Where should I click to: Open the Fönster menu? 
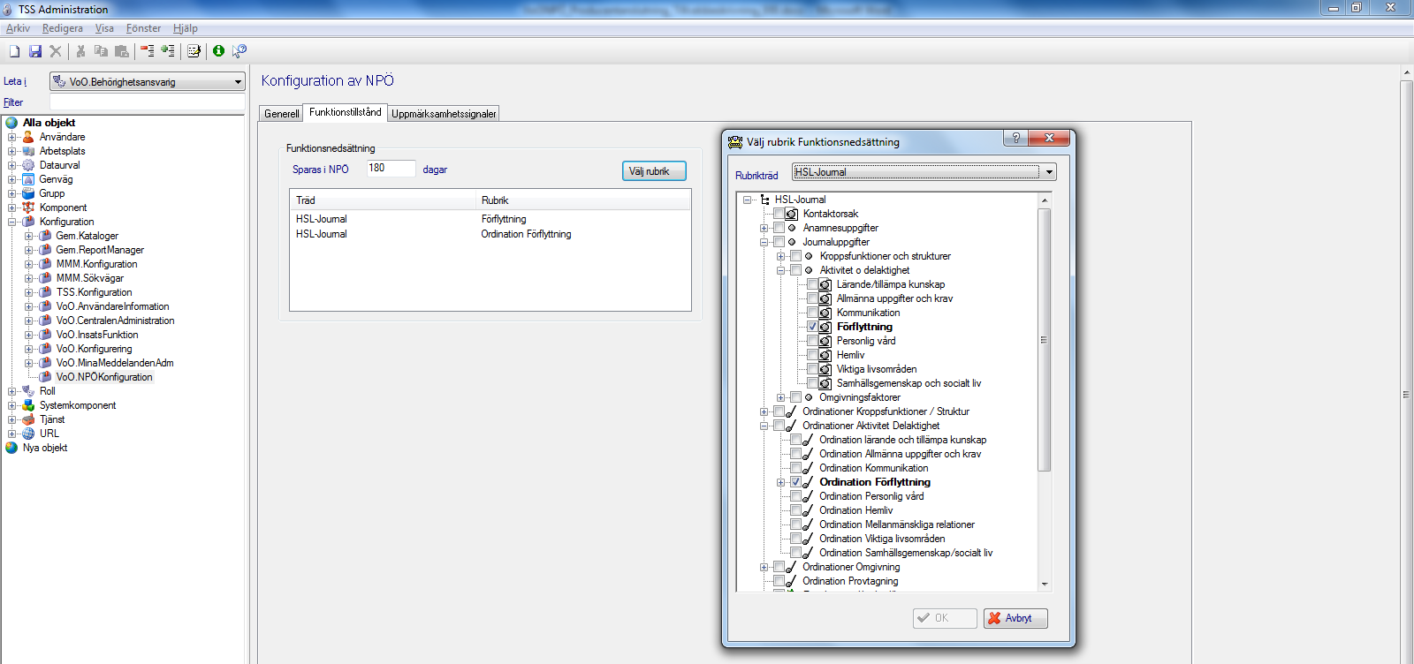pos(143,28)
